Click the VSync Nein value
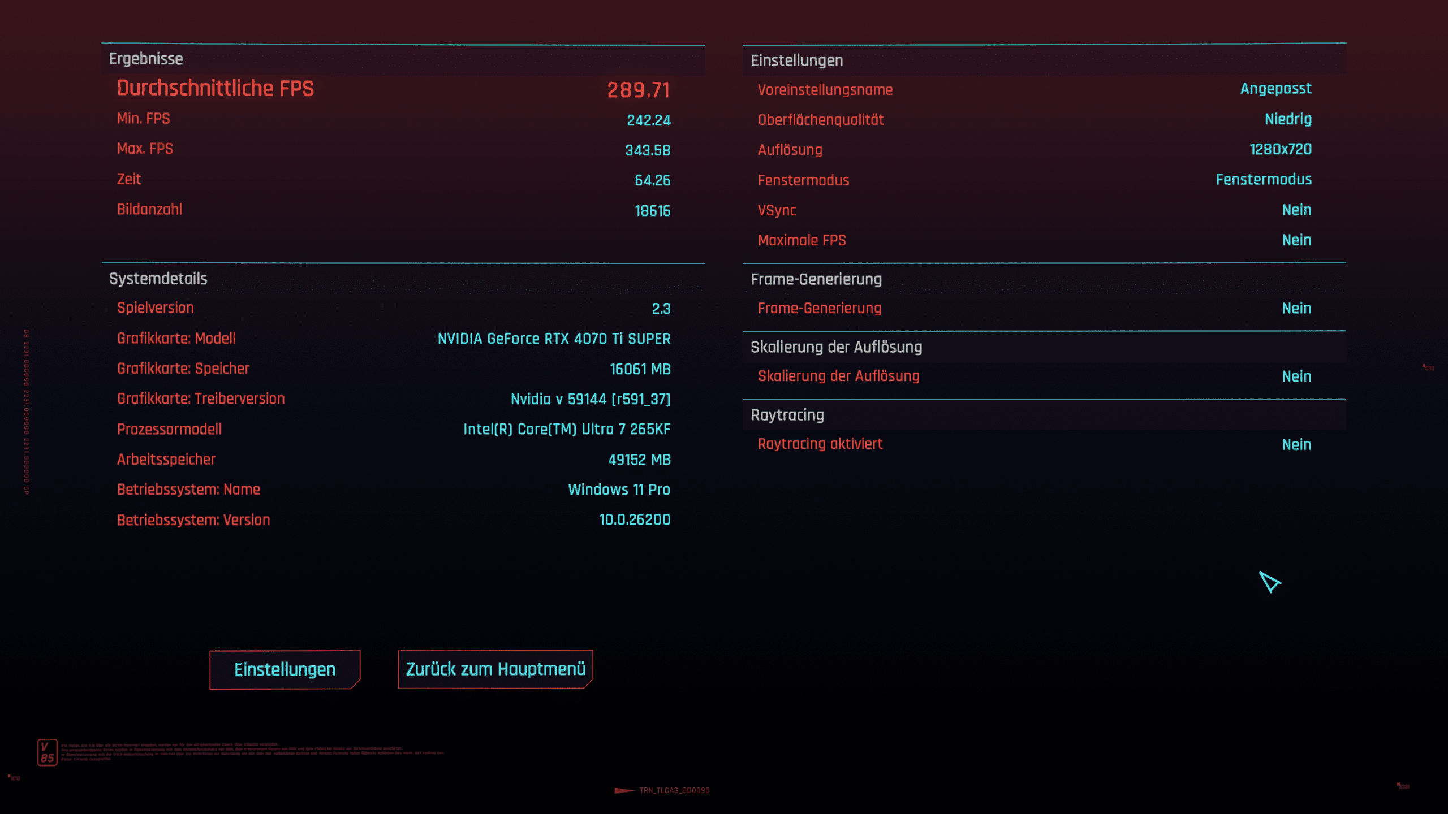Image resolution: width=1448 pixels, height=814 pixels. pos(1296,210)
